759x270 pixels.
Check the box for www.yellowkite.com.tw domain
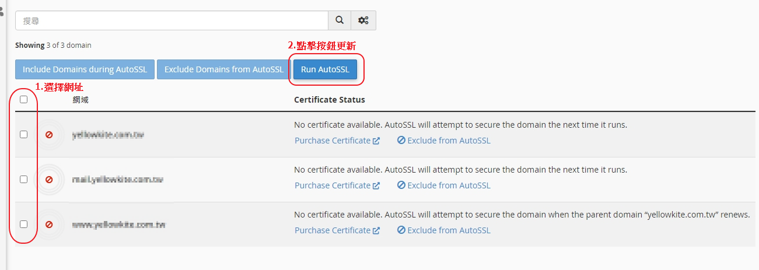pos(24,224)
